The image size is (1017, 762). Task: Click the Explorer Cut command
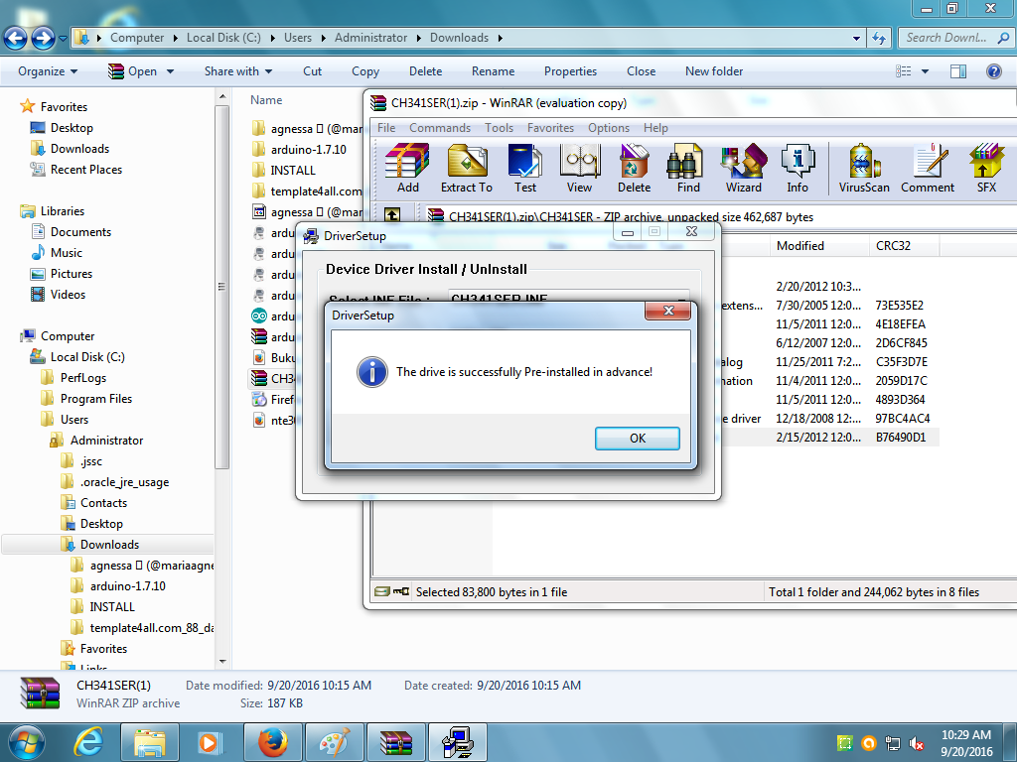coord(312,71)
